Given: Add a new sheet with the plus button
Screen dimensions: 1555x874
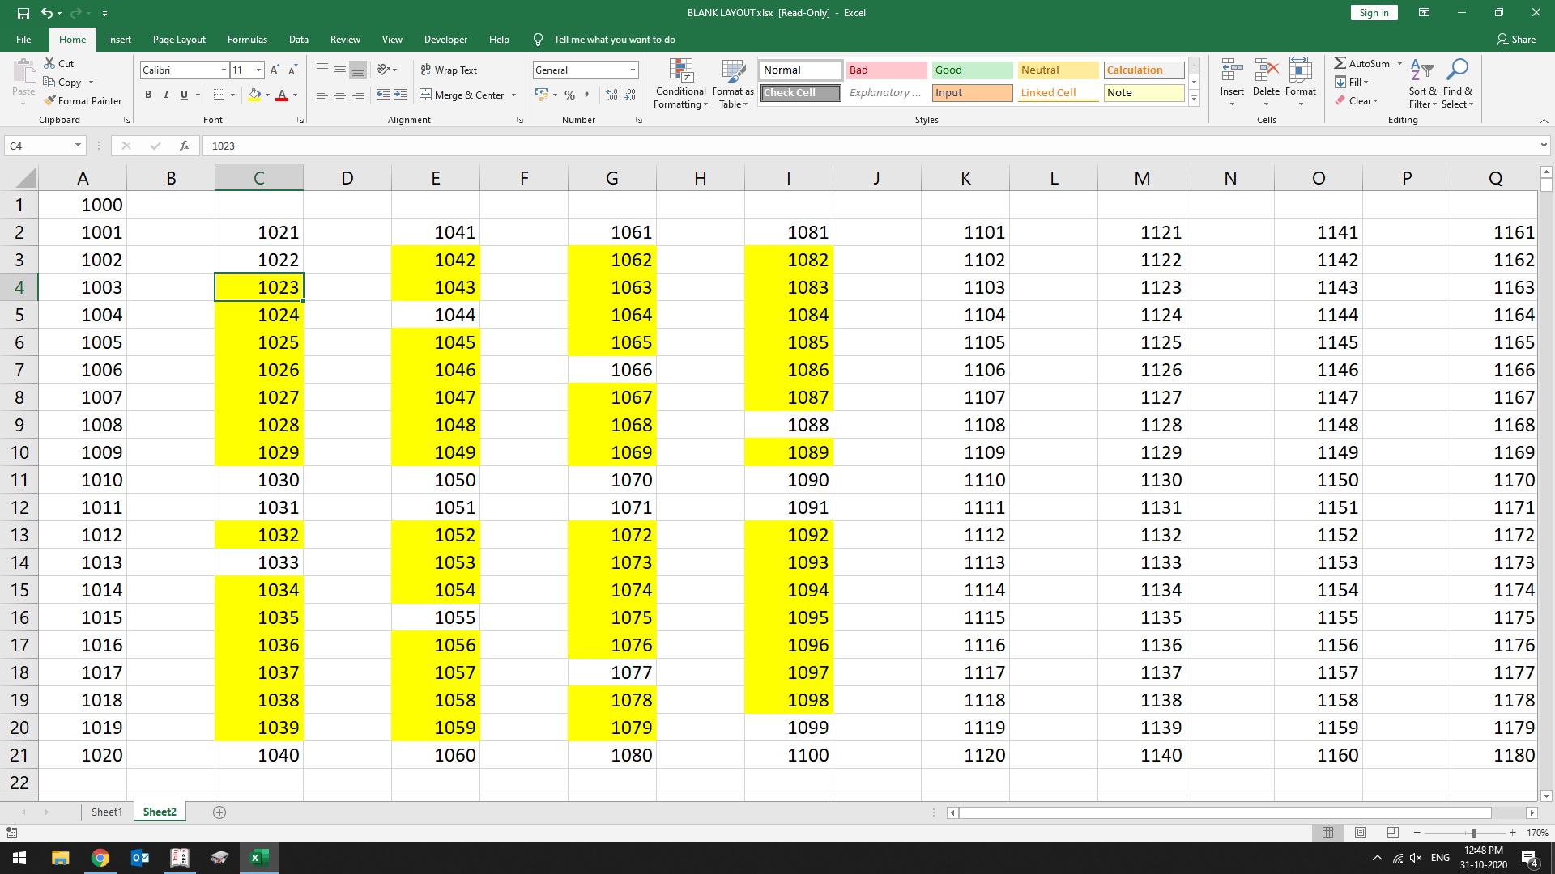Looking at the screenshot, I should pos(219,812).
